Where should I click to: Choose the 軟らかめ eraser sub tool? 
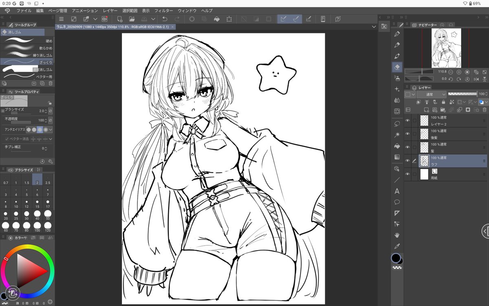(26, 48)
